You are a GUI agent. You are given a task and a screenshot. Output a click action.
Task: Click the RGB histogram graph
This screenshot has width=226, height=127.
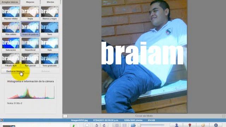coord(31,92)
